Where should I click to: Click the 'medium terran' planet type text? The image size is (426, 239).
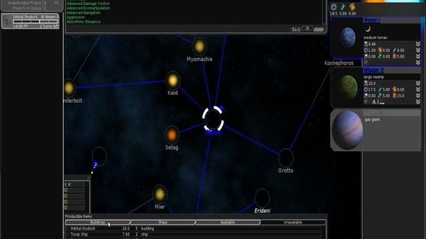tap(375, 38)
